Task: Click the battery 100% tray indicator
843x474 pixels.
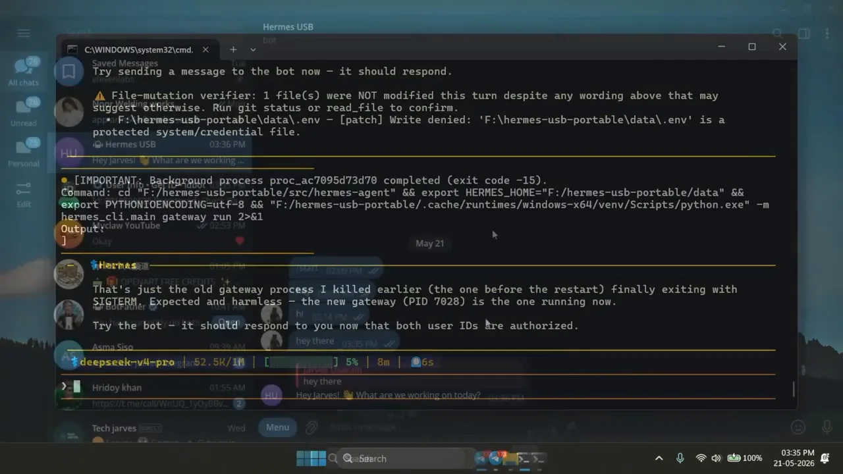Action: (745, 458)
